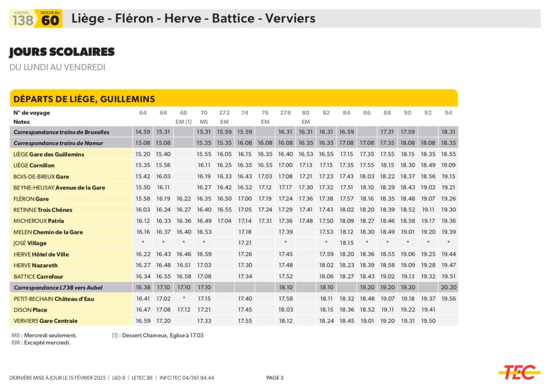Select the Départs de Liège, Guillemins header
The image size is (550, 389).
[84, 99]
